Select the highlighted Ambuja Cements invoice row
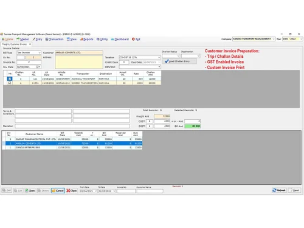Screen dimensions: 304x228 pos(72,143)
